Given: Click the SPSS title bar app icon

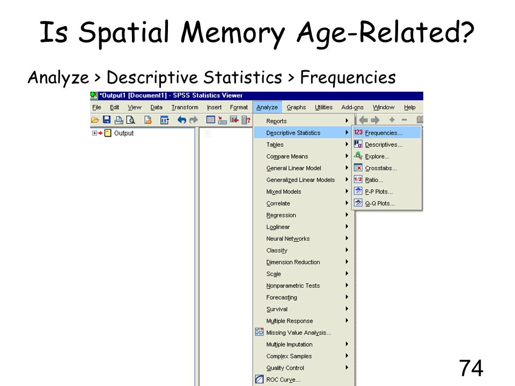Looking at the screenshot, I should [x=94, y=95].
